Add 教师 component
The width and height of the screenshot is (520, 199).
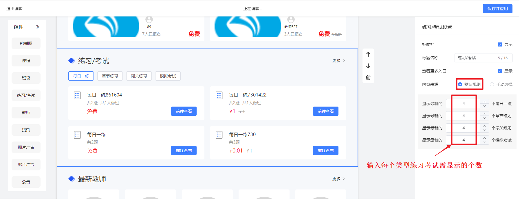point(26,113)
